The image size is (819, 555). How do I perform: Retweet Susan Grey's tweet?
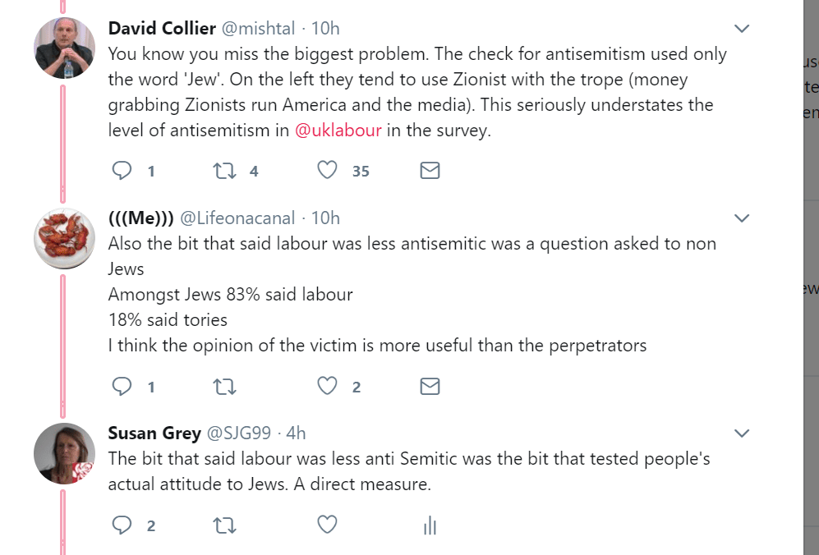pos(223,525)
